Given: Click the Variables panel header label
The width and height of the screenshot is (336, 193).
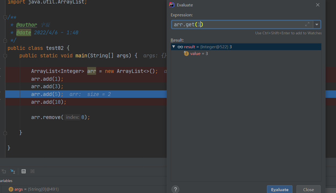Looking at the screenshot, I should point(6,181).
